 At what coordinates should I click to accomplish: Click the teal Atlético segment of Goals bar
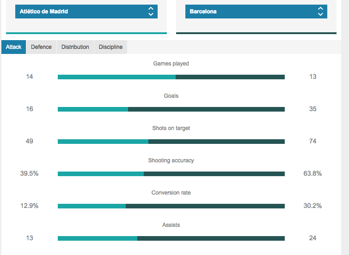[92, 109]
